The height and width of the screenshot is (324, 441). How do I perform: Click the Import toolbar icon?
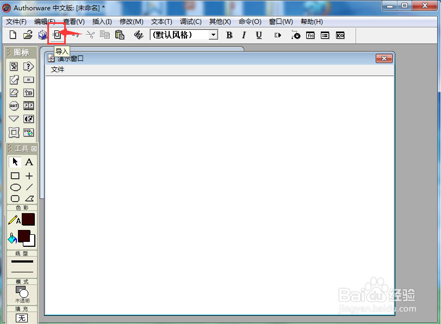coord(57,35)
